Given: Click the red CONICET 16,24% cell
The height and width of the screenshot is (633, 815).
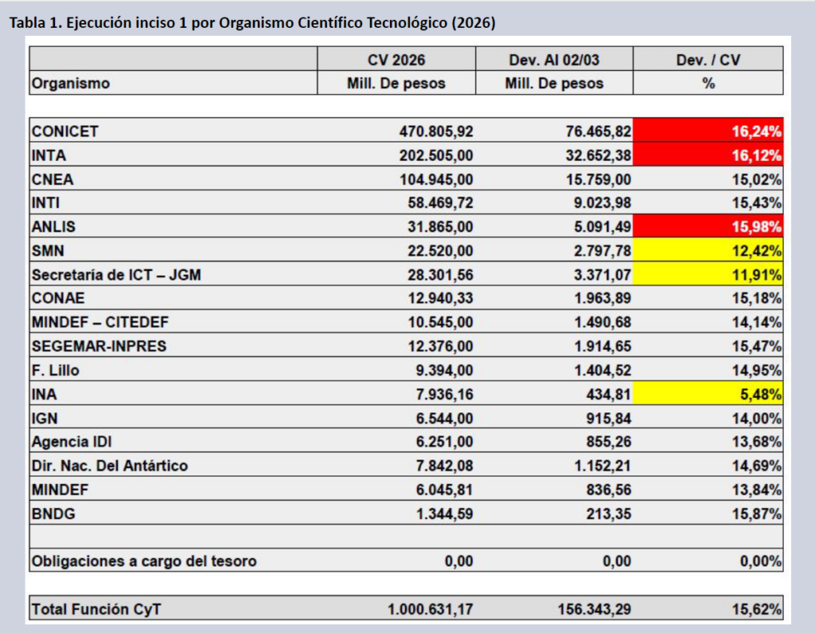Looking at the screenshot, I should (708, 131).
